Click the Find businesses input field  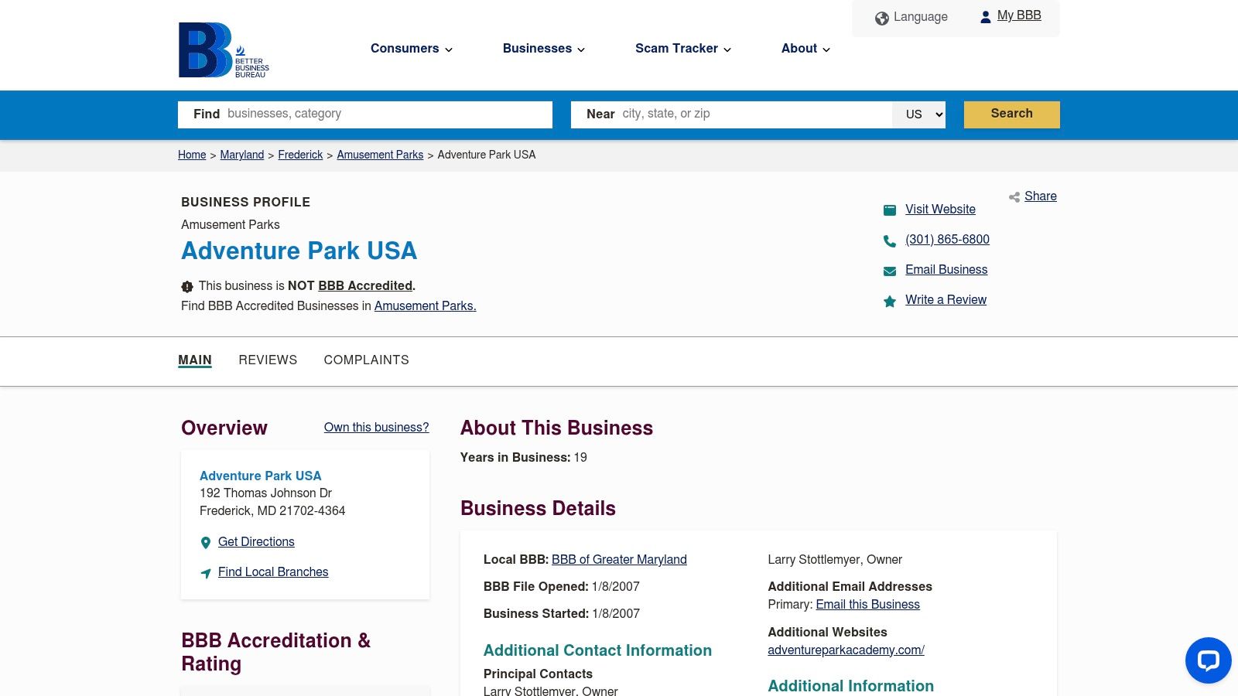365,114
